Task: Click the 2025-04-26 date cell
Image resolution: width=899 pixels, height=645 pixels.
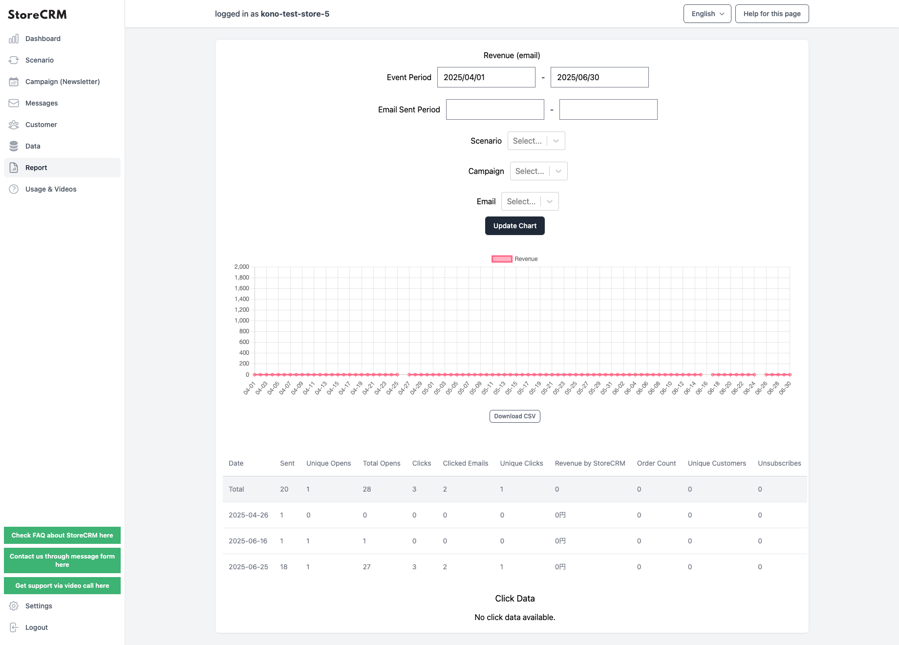Action: point(248,515)
